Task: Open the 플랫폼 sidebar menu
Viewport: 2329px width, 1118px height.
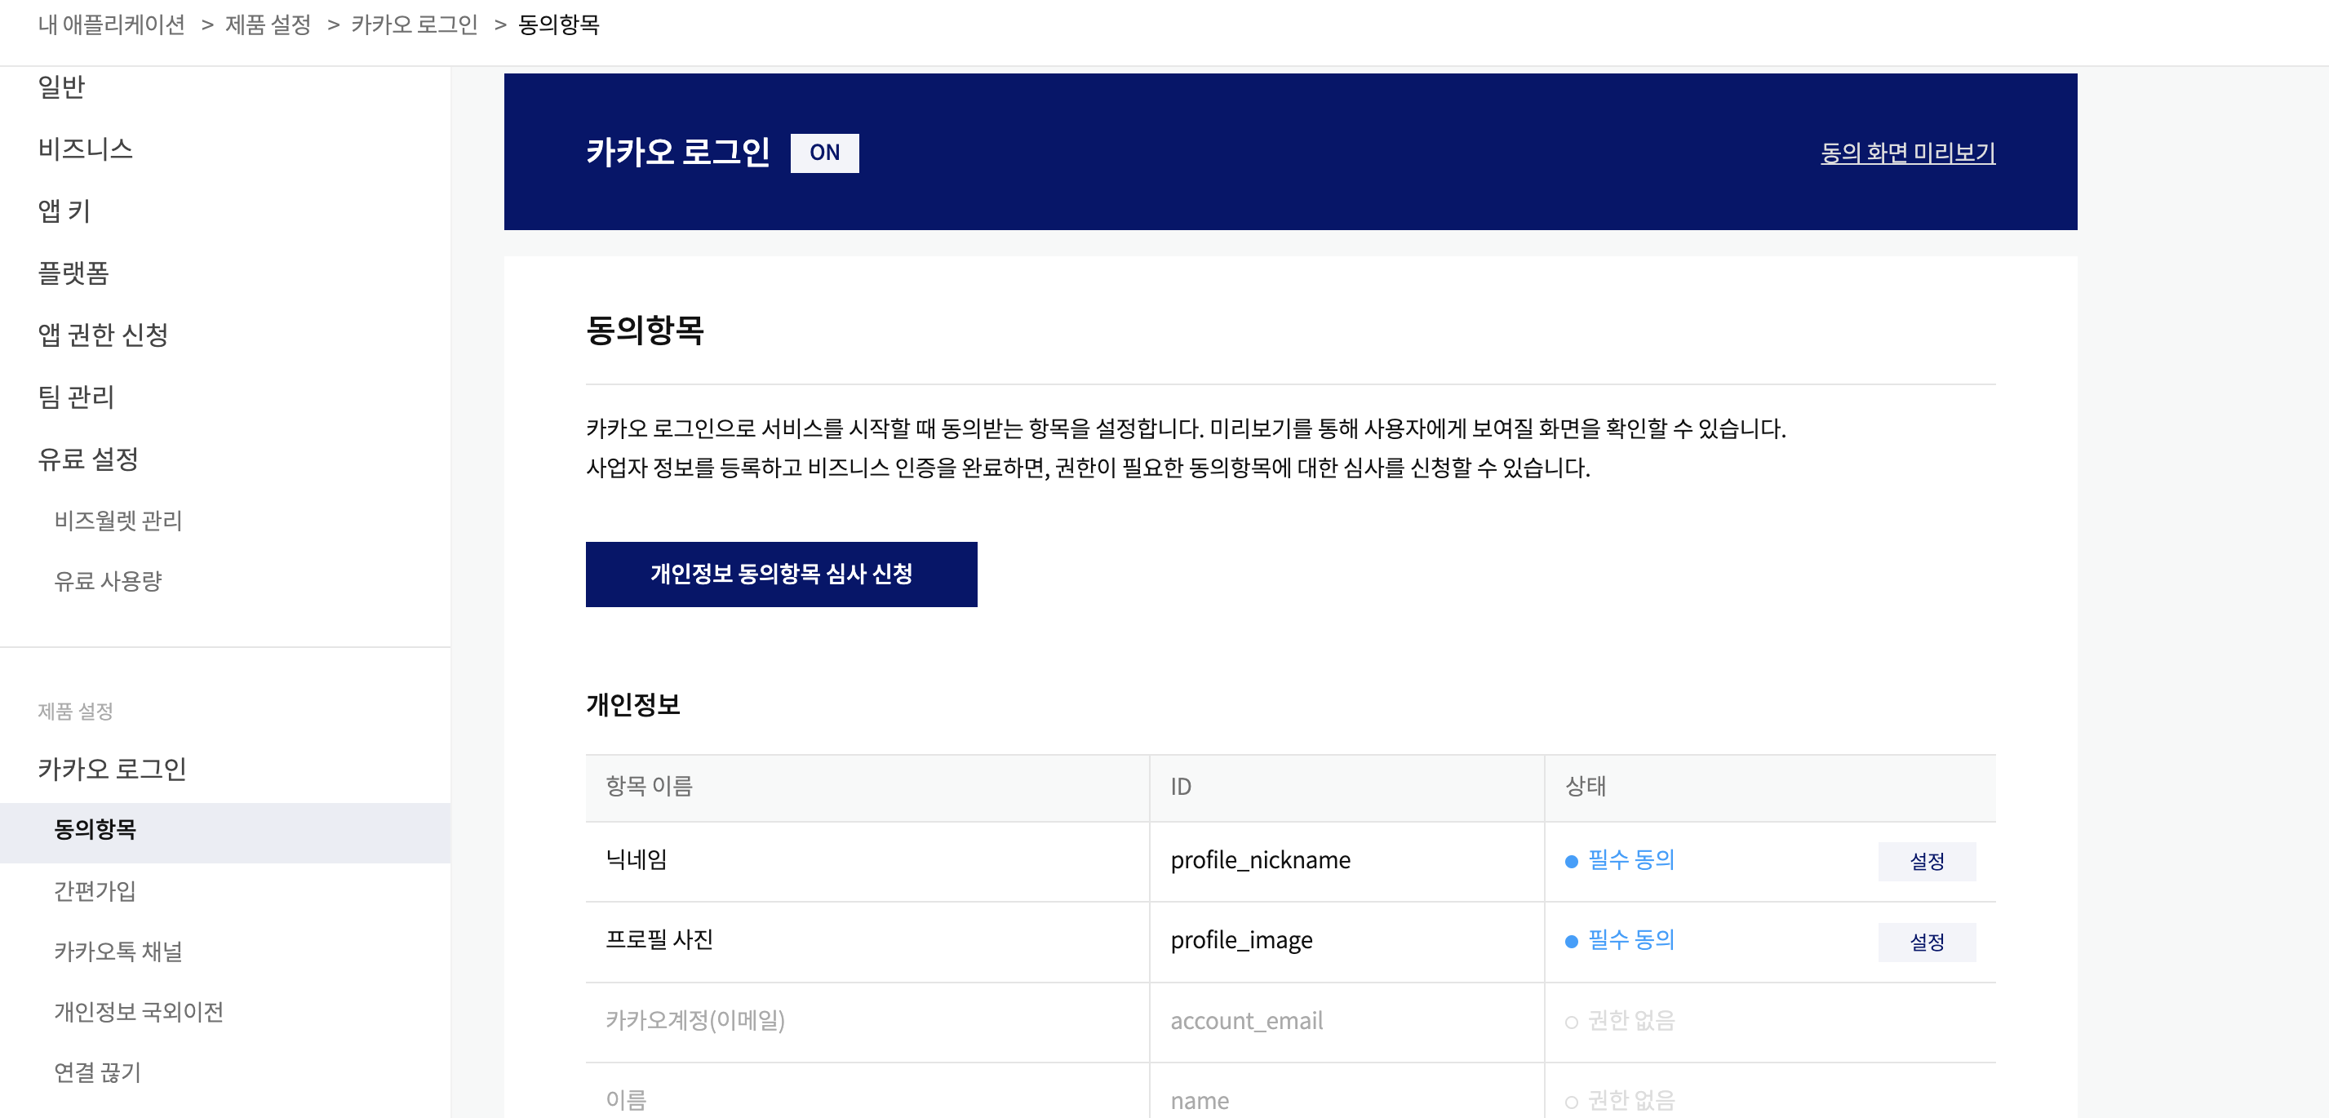Action: click(73, 273)
